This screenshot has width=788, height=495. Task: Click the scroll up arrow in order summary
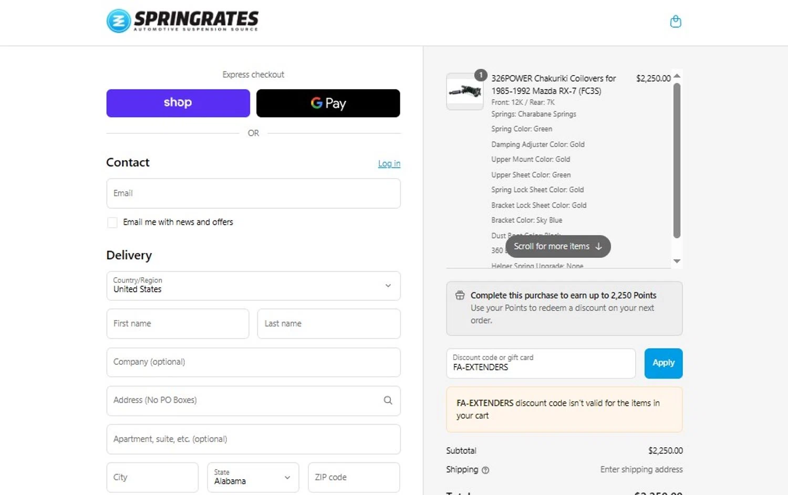coord(677,76)
